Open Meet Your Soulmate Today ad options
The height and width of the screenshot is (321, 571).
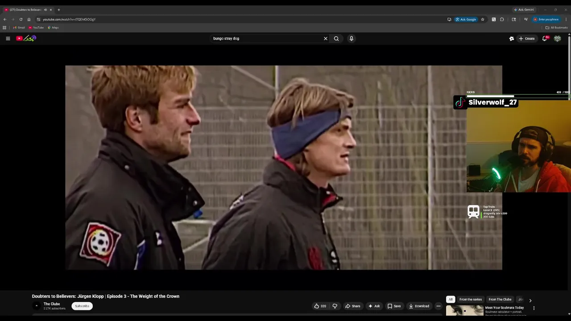534,308
